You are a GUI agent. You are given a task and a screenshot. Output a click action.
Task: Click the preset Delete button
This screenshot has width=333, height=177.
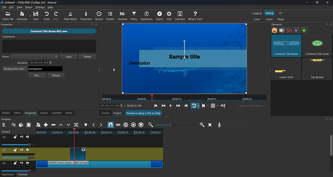[x=87, y=57]
